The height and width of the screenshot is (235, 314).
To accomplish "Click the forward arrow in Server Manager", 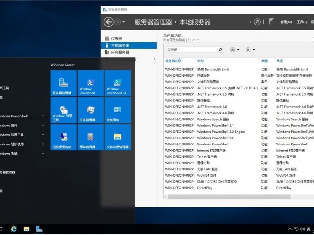I will pos(117,22).
